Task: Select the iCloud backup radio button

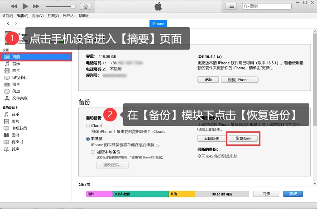Action: [88, 125]
